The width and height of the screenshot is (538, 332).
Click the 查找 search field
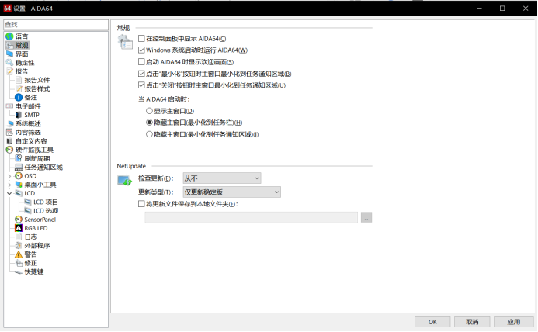tap(56, 24)
